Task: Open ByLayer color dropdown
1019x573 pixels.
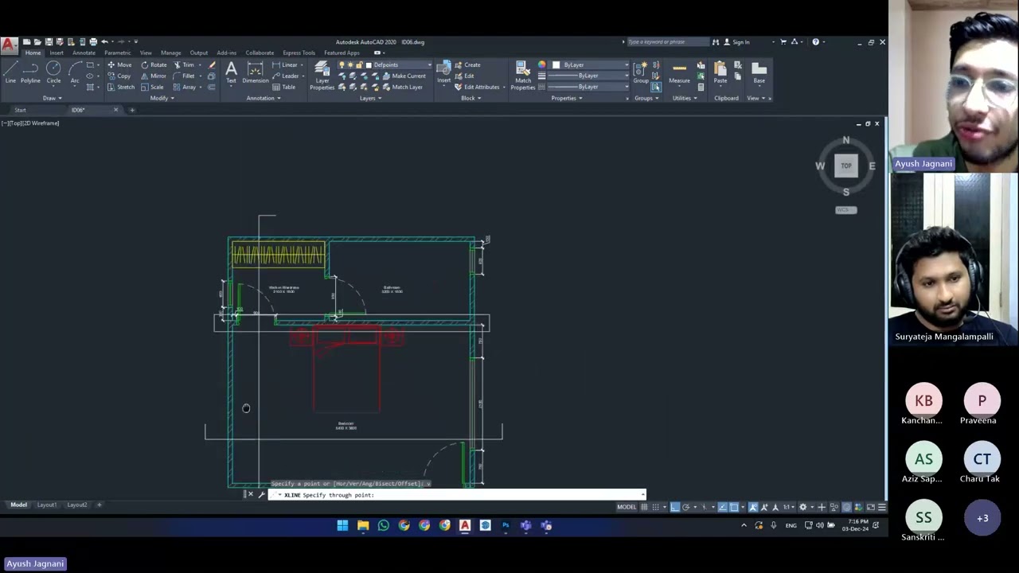Action: (626, 65)
